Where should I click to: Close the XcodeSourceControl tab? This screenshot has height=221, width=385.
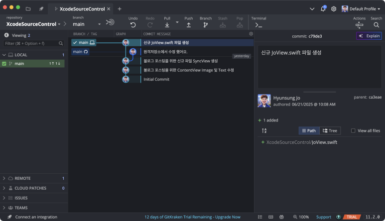click(x=109, y=9)
